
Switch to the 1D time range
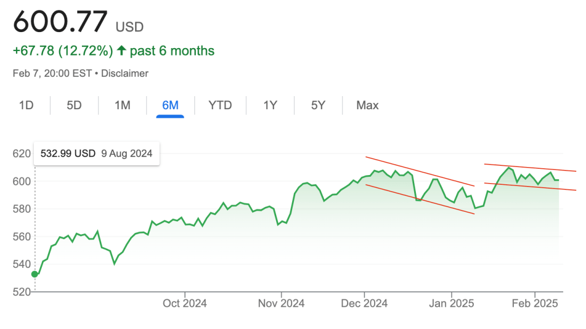(26, 105)
